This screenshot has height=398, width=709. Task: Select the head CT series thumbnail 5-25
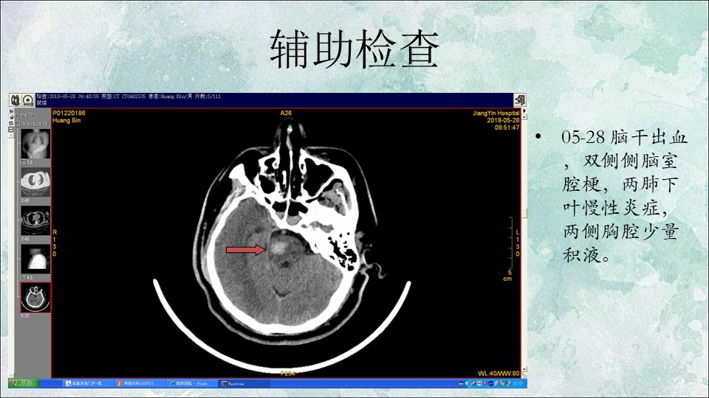[35, 298]
